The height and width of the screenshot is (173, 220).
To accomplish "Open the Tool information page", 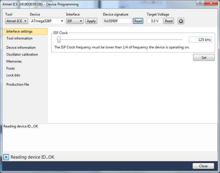I will pos(19,38).
